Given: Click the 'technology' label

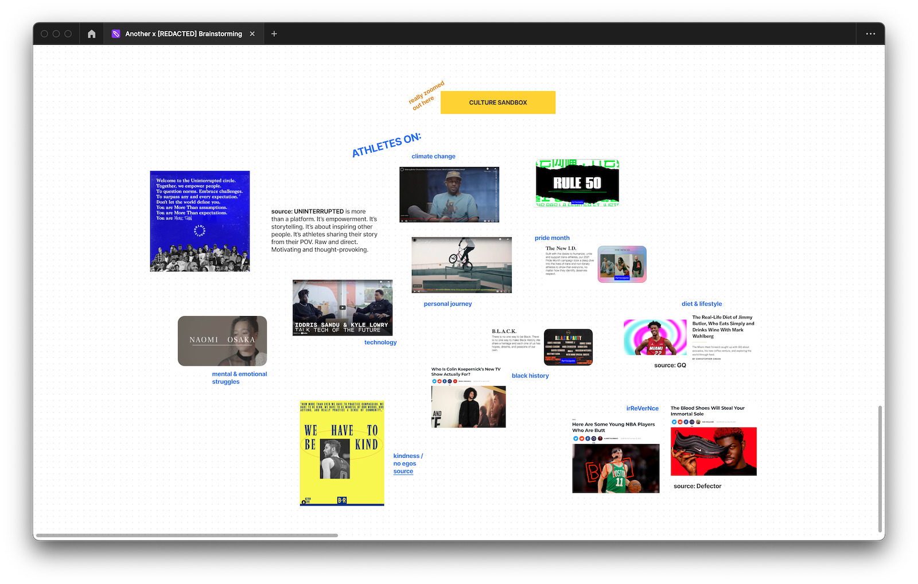Looking at the screenshot, I should click(x=380, y=342).
